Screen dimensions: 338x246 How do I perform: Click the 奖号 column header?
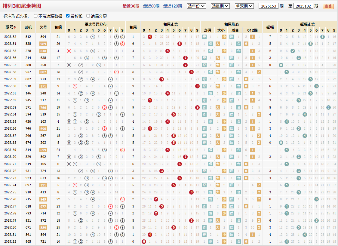point(43,27)
